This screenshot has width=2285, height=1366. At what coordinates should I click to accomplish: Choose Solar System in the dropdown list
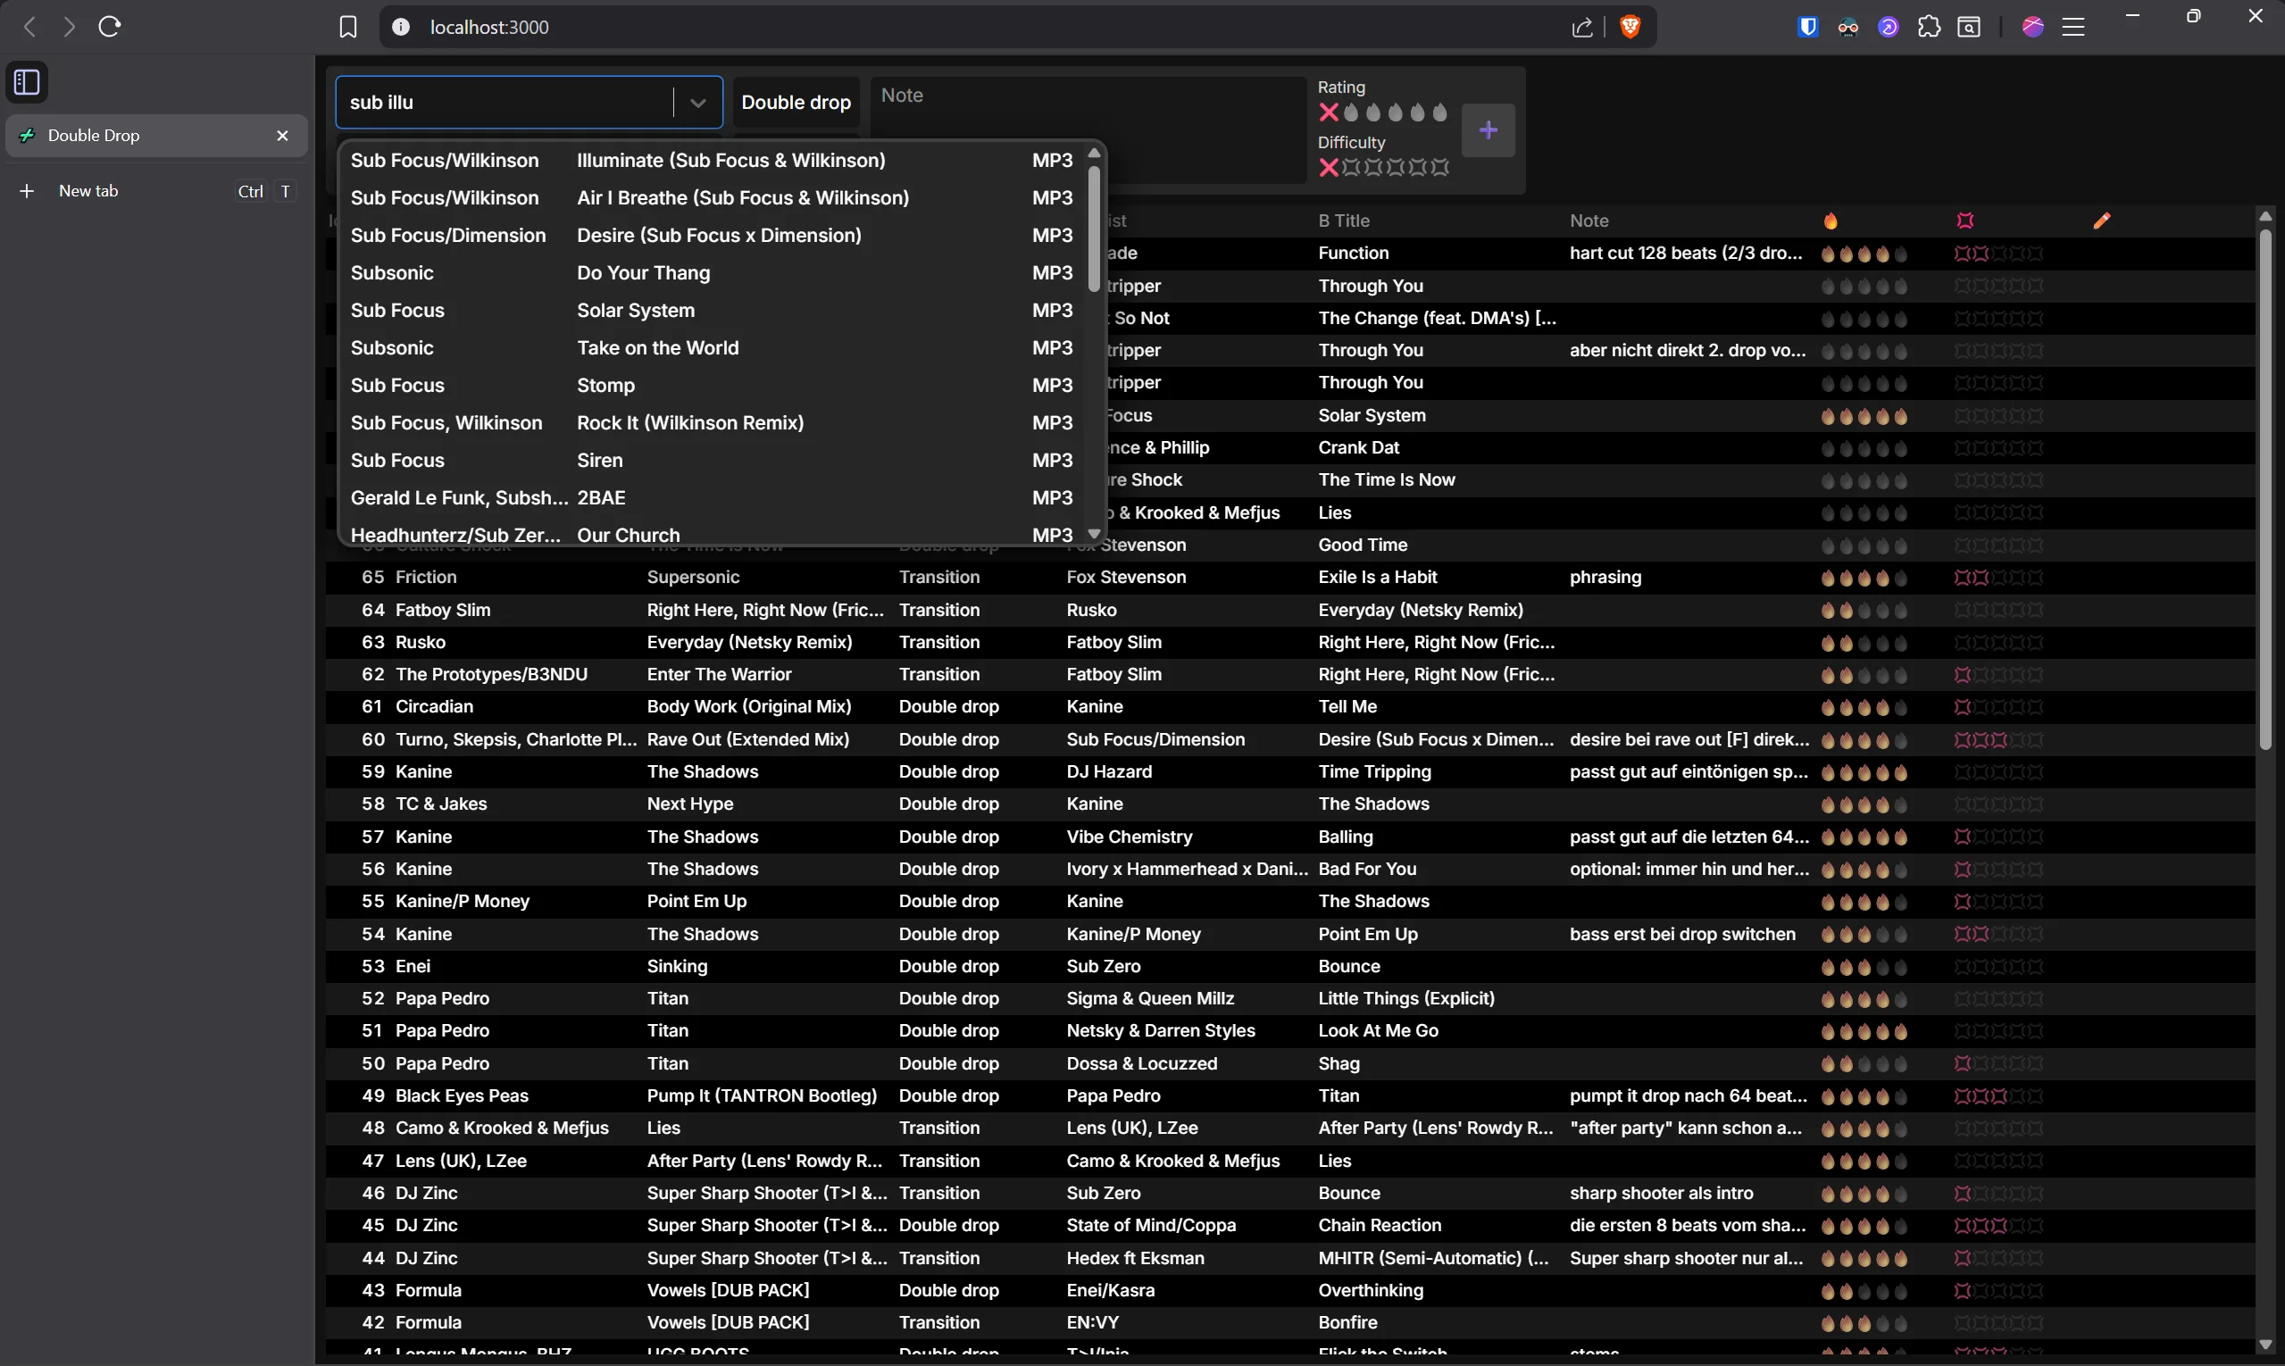pos(712,310)
